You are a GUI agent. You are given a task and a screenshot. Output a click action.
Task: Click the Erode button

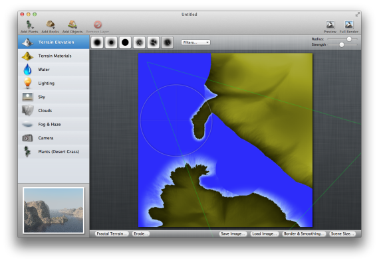141,233
